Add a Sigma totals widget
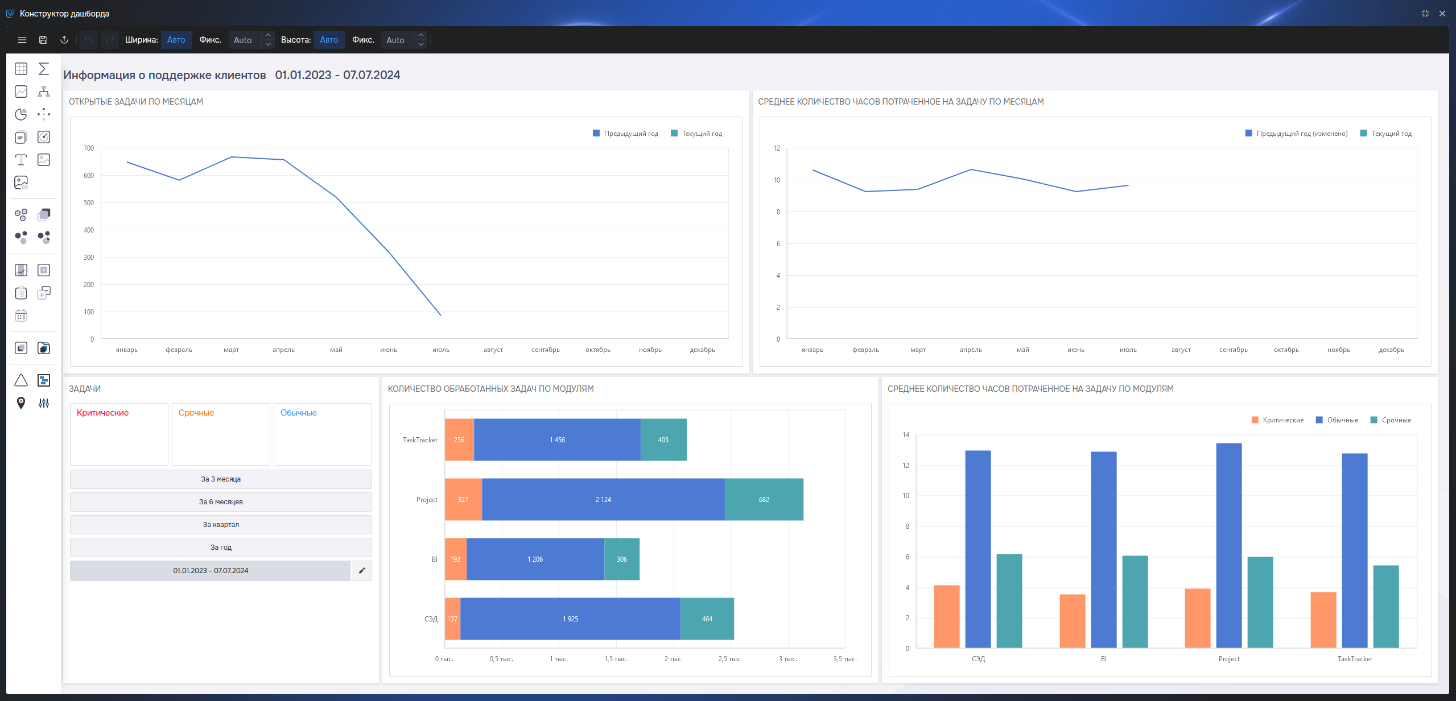This screenshot has height=701, width=1456. (44, 69)
